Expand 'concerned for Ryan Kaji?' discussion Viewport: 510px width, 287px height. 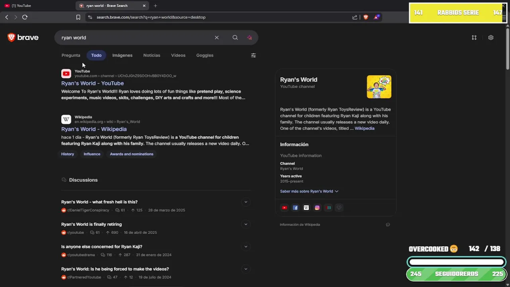tap(246, 247)
